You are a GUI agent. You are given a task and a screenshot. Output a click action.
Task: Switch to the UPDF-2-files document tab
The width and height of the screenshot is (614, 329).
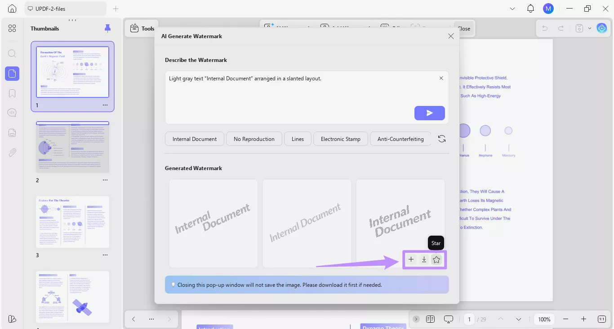click(65, 8)
